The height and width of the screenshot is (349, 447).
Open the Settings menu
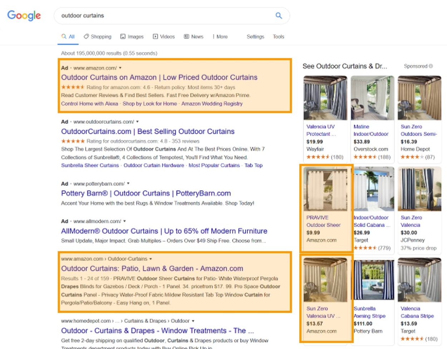point(255,36)
